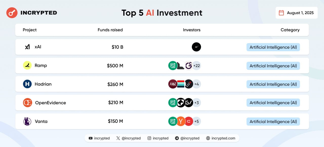Expand the +5 investors badge for Vanta
The width and height of the screenshot is (324, 147).
[x=197, y=121]
